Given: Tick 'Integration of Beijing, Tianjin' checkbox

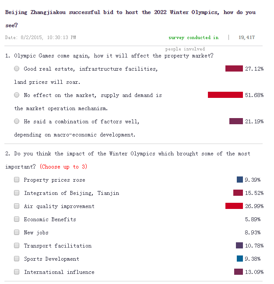Looking at the screenshot, I should [x=17, y=193].
